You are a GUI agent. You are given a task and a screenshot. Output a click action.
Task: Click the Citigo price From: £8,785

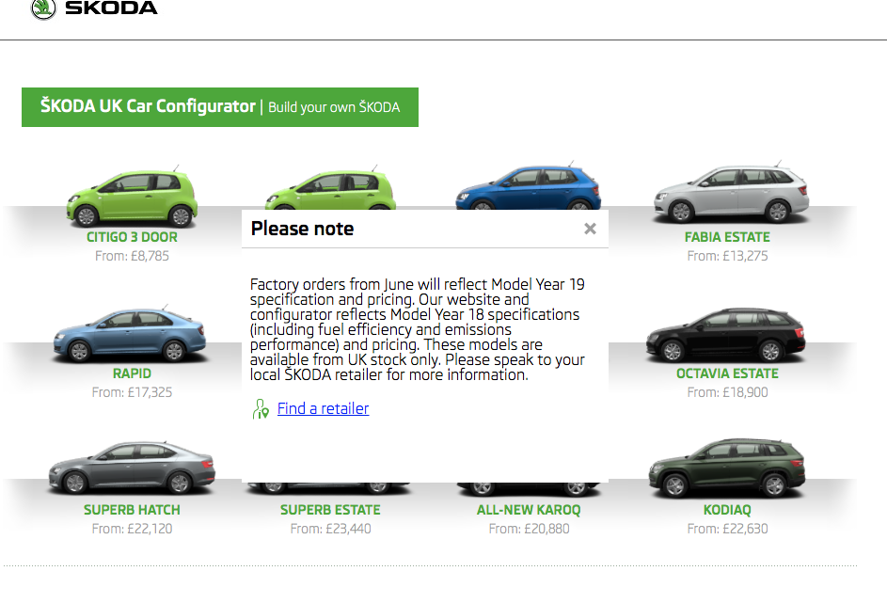pos(132,256)
